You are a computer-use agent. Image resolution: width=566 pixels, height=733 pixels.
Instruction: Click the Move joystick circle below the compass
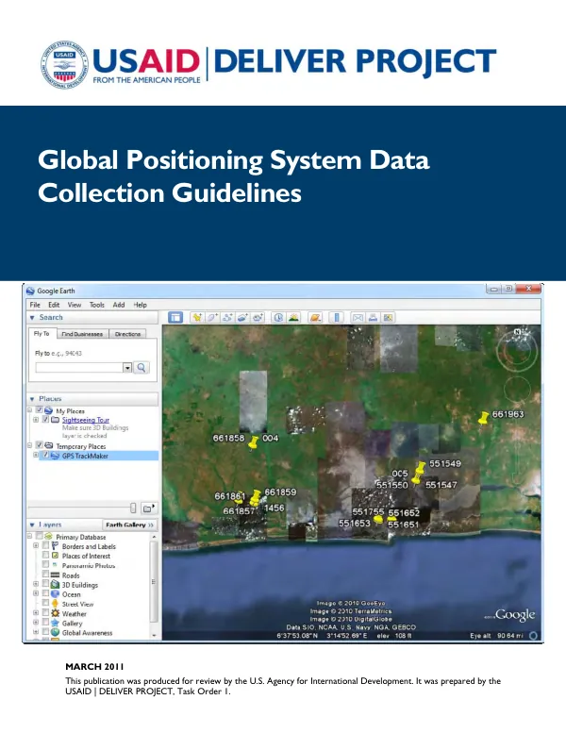[517, 390]
